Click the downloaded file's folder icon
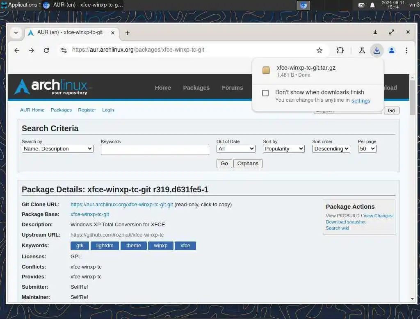Viewport: 420px width, 319px height. pos(266,70)
